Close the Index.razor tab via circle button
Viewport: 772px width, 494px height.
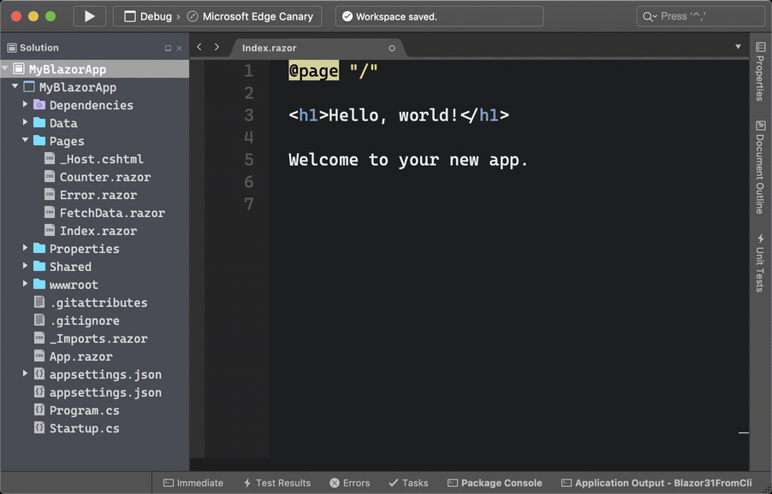coord(392,48)
